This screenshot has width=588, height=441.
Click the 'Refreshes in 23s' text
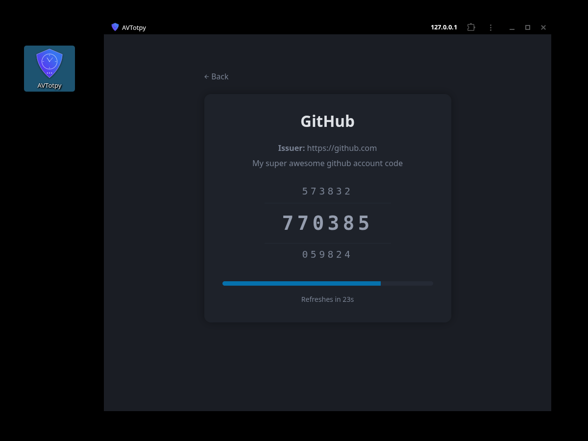327,299
